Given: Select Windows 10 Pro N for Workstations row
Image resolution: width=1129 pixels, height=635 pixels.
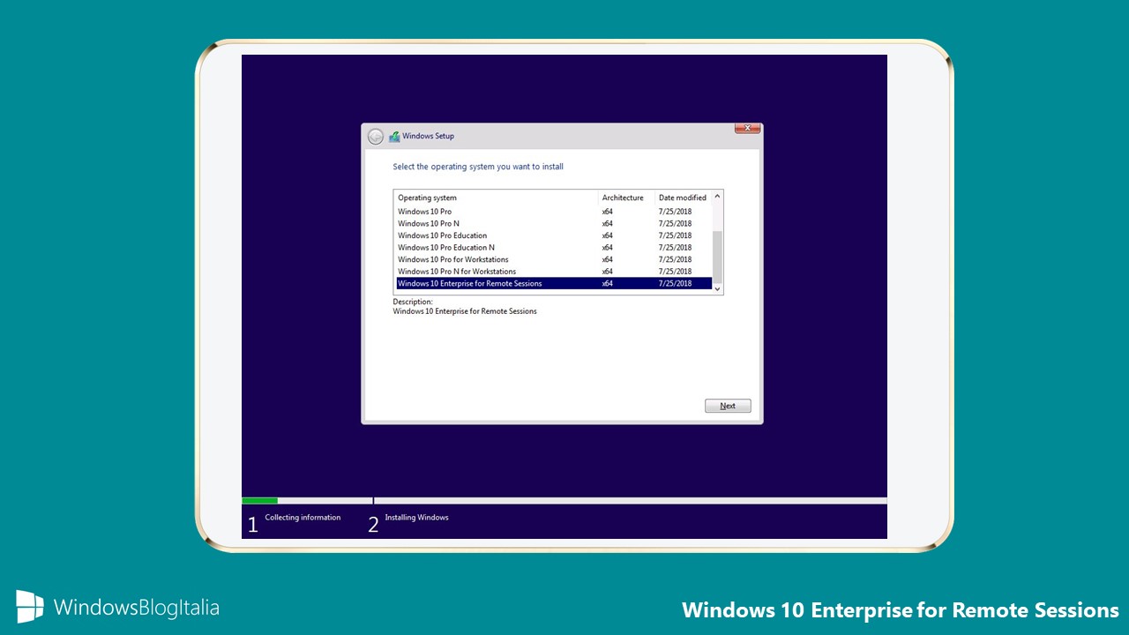Looking at the screenshot, I should 553,272.
